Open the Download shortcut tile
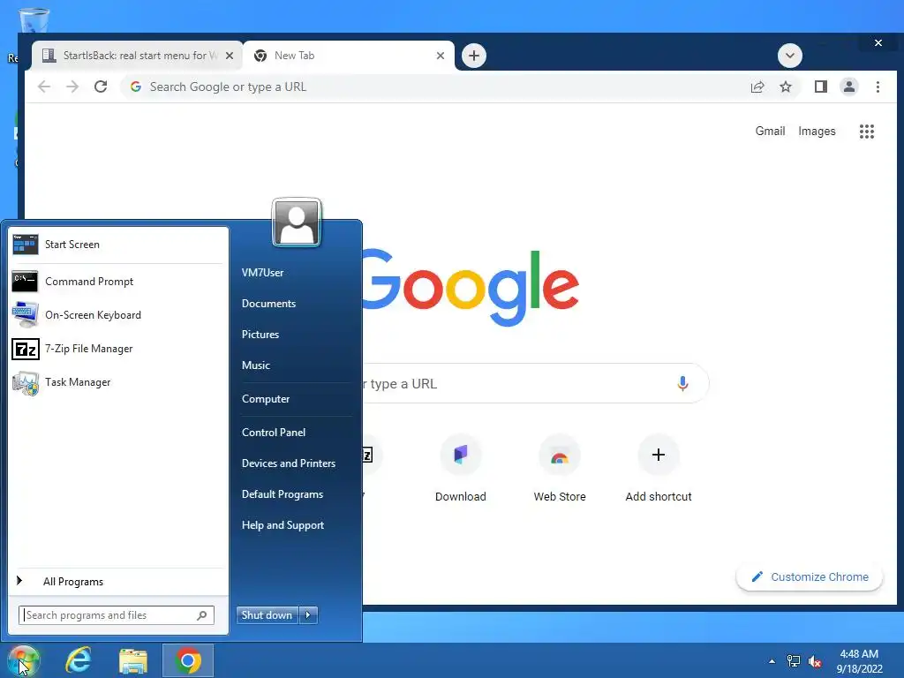The height and width of the screenshot is (678, 904). point(461,468)
